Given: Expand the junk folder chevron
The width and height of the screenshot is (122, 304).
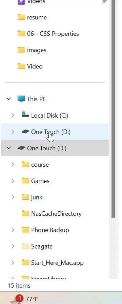Looking at the screenshot, I should pyautogui.click(x=13, y=197).
